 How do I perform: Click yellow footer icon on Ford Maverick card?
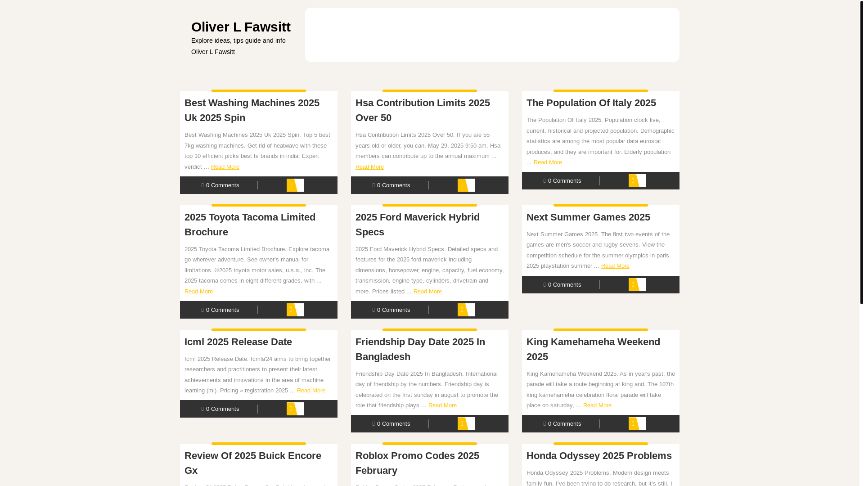pyautogui.click(x=466, y=310)
